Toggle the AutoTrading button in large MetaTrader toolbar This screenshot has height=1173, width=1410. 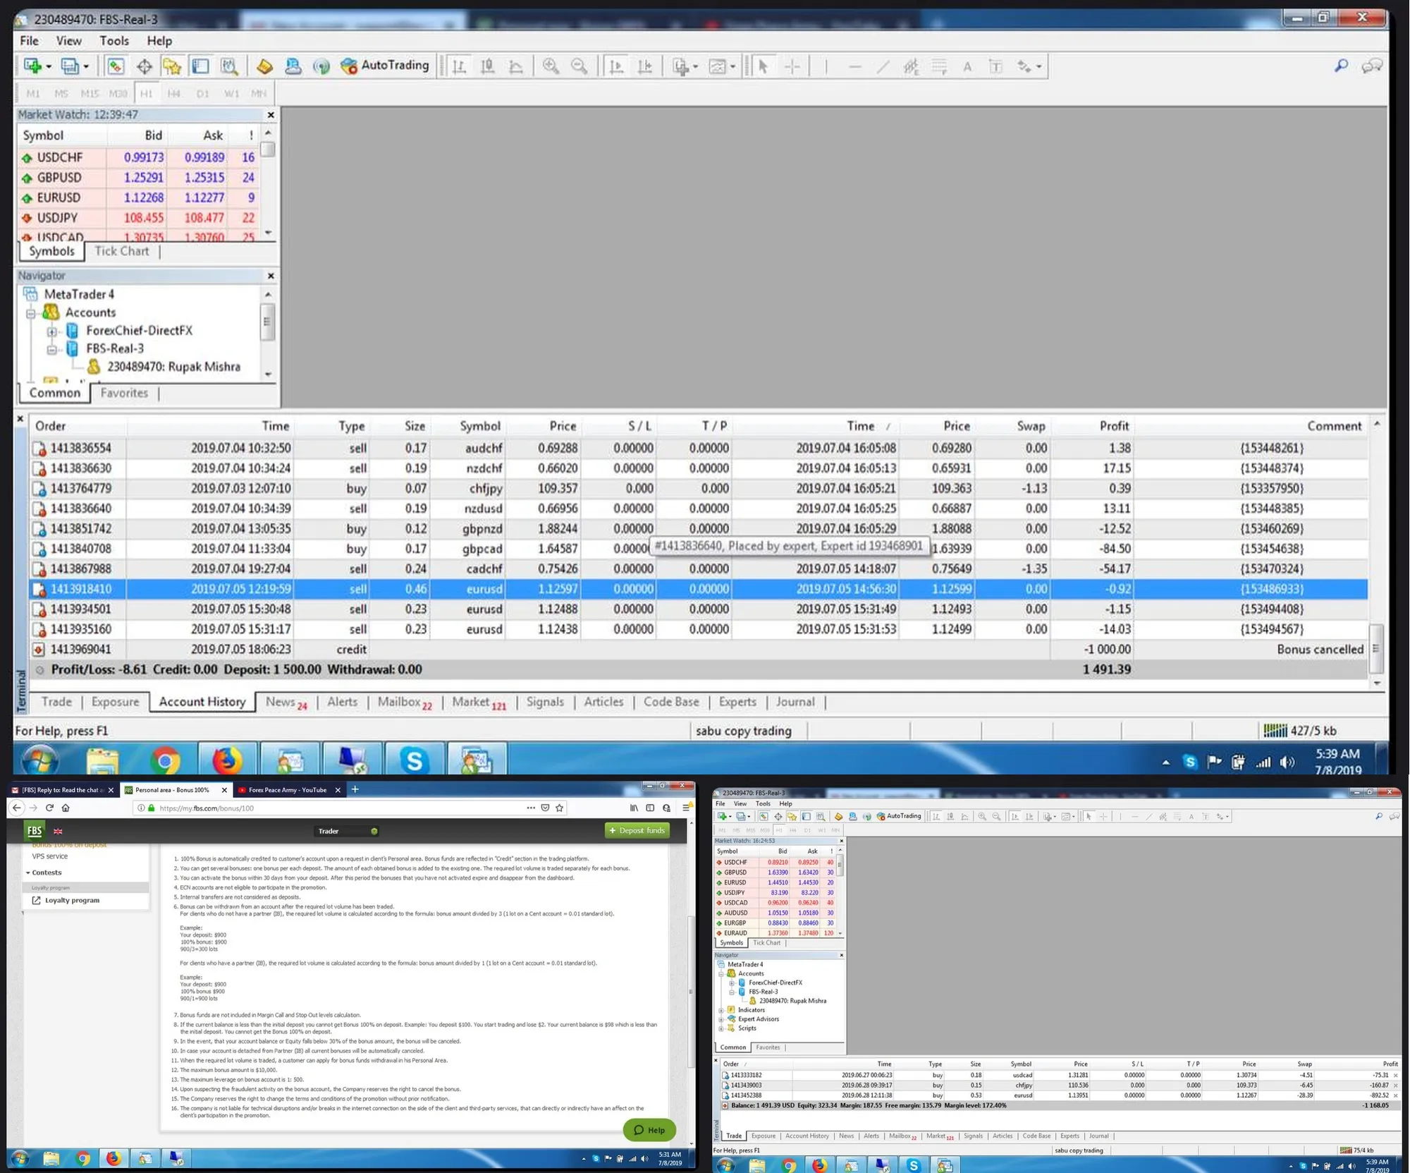385,66
